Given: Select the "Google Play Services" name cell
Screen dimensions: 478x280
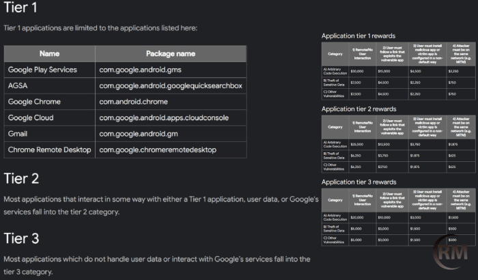Looking at the screenshot, I should (49, 70).
